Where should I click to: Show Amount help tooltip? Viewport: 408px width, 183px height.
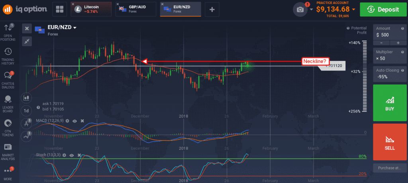[403, 28]
